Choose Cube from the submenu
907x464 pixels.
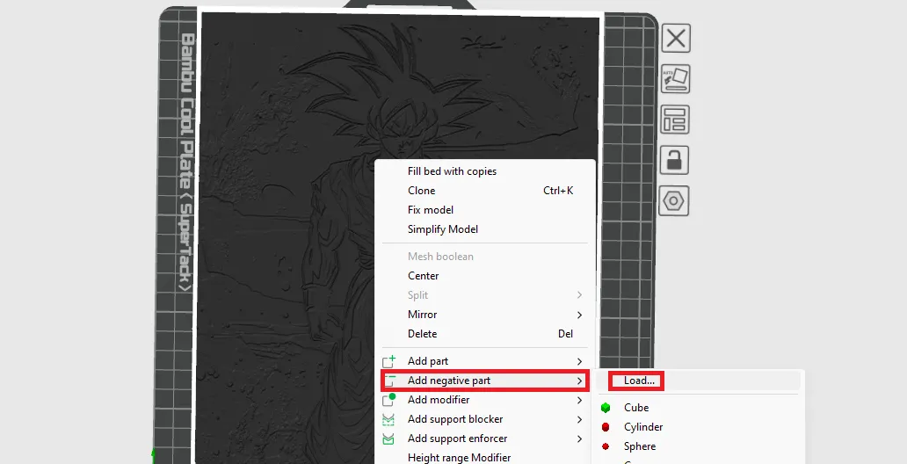click(635, 408)
